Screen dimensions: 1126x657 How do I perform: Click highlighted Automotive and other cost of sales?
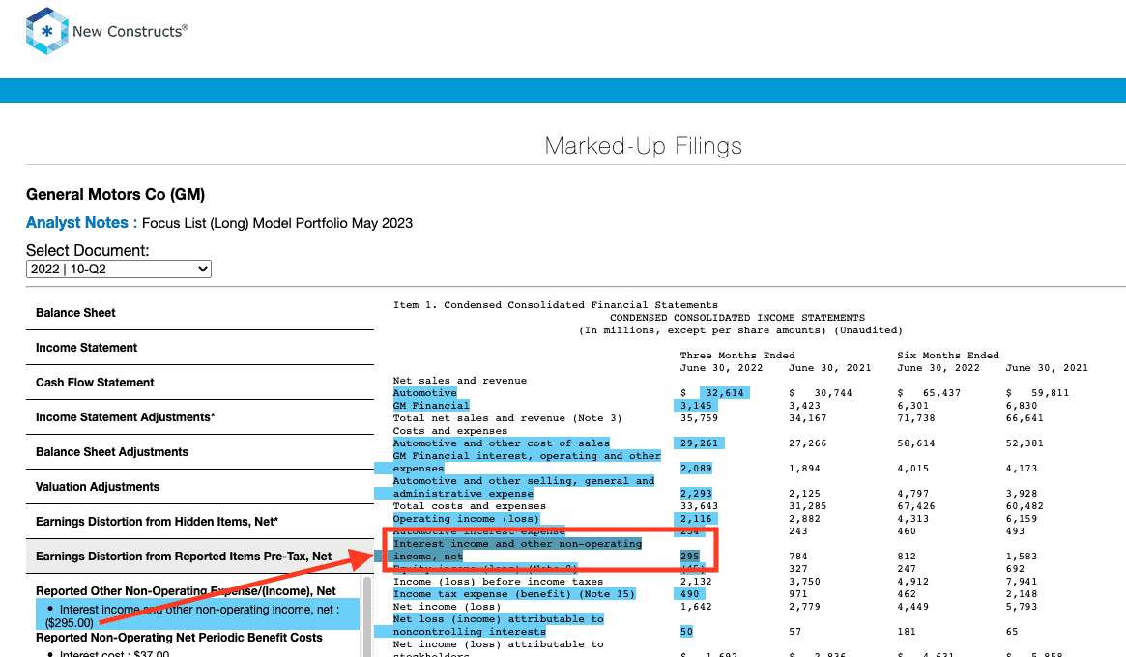502,443
